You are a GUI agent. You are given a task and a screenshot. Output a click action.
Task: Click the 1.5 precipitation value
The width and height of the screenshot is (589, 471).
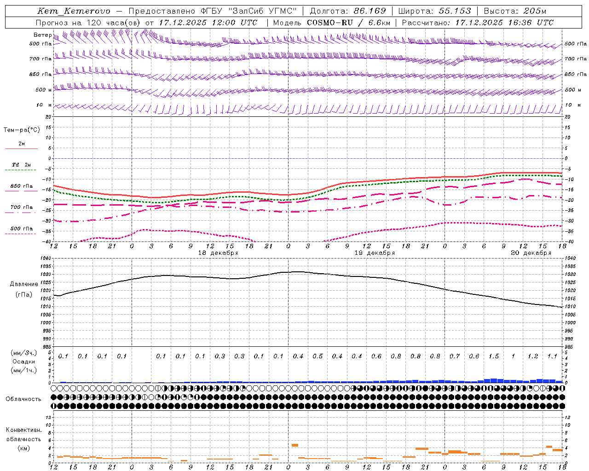(x=494, y=356)
